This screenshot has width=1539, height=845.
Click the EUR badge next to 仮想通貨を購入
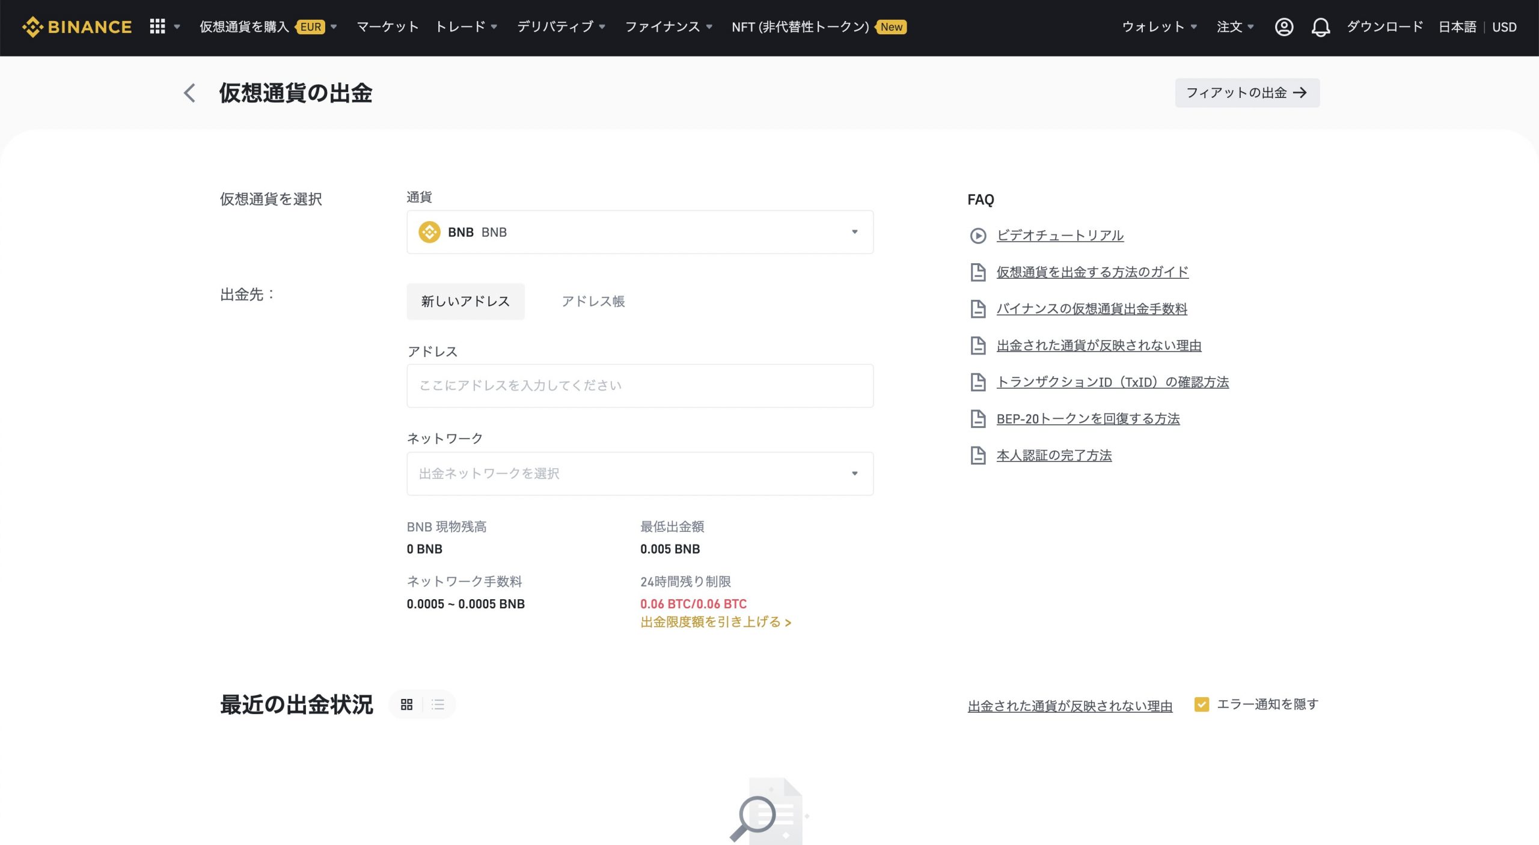[x=311, y=26]
